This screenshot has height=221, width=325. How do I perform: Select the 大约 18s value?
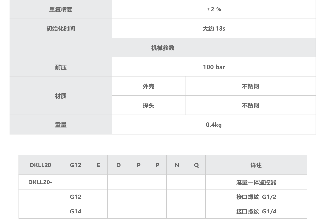click(214, 29)
